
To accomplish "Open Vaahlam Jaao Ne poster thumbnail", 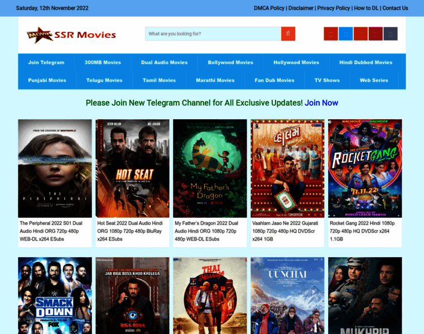I will 287,168.
